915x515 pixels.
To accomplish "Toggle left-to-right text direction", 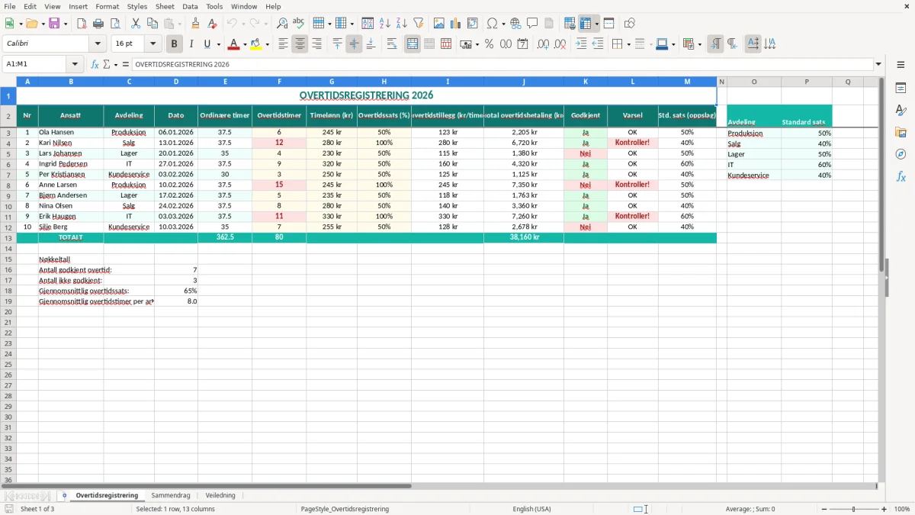I will (x=715, y=44).
